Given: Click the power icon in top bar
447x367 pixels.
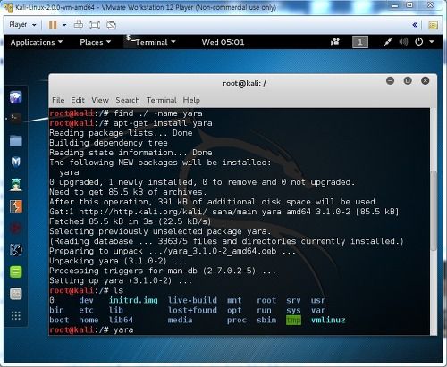Looking at the screenshot, I should click(x=419, y=42).
